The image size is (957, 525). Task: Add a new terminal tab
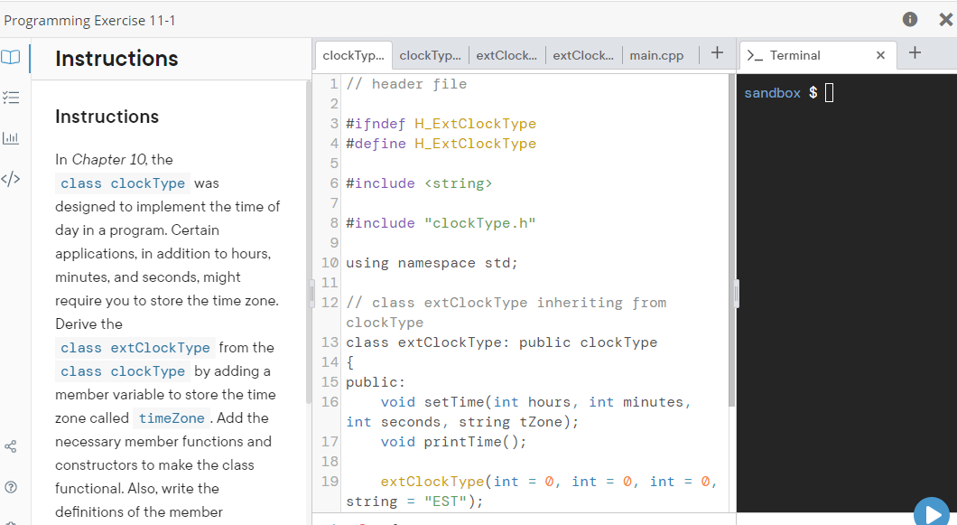point(915,52)
